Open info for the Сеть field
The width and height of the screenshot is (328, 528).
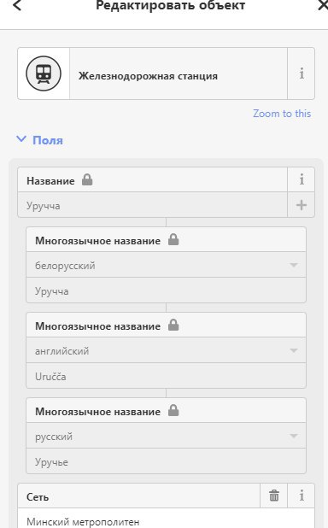pos(302,496)
